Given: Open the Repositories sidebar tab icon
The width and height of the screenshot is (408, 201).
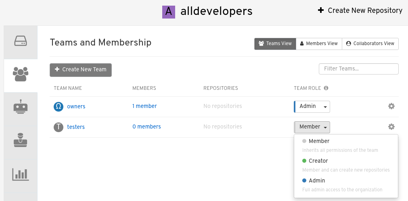Looking at the screenshot, I should 20,41.
